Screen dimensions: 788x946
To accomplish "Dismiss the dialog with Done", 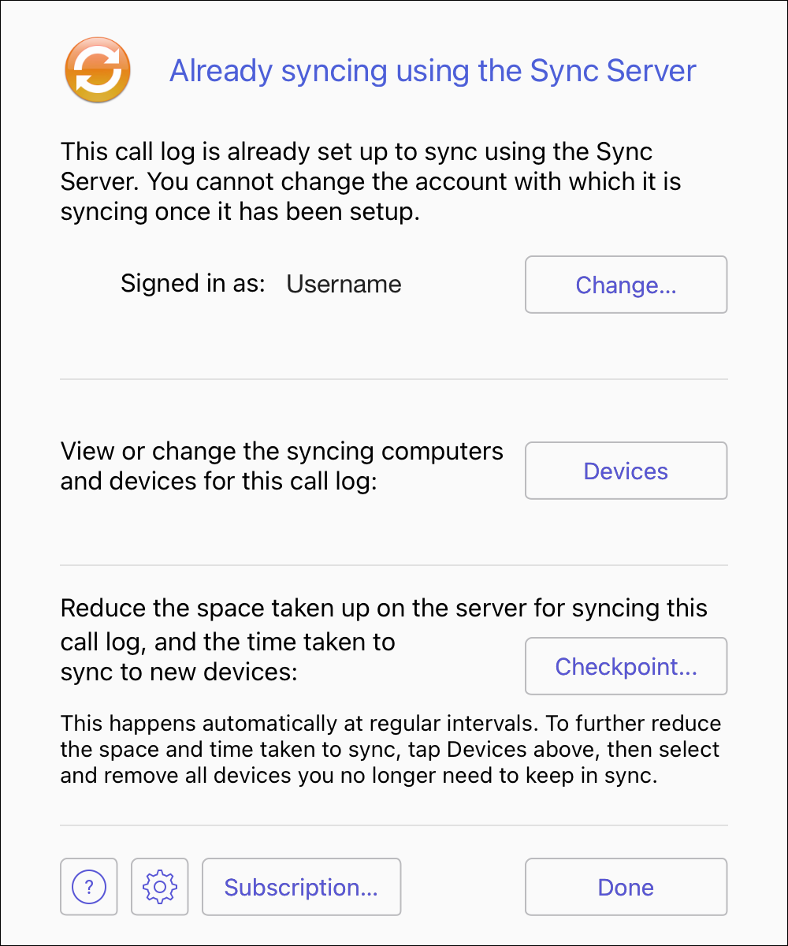I will point(626,888).
